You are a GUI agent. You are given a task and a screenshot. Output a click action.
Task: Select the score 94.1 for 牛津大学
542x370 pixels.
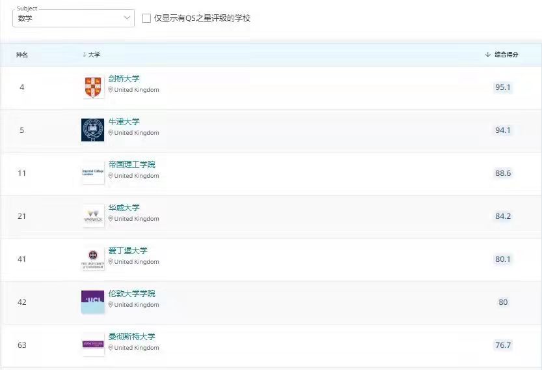[502, 130]
